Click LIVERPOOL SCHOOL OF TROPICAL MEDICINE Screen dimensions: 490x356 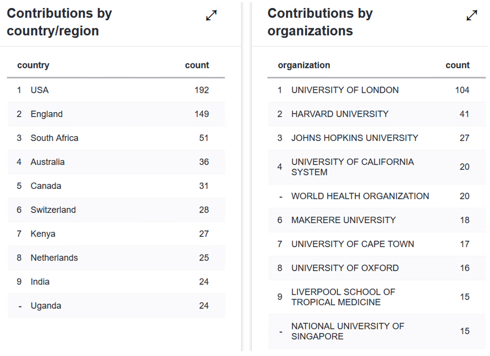pyautogui.click(x=343, y=297)
